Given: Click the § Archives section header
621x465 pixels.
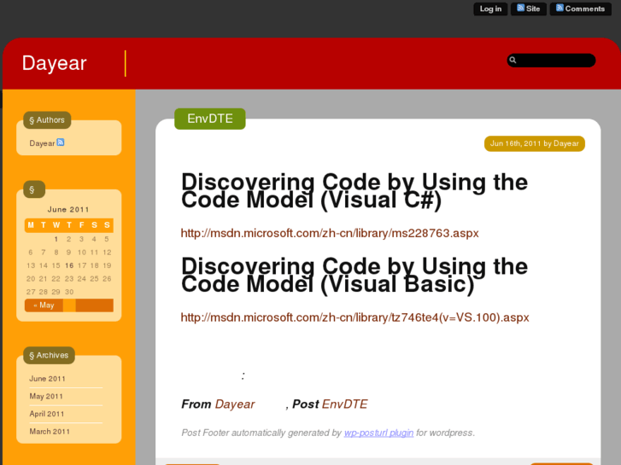Looking at the screenshot, I should [49, 356].
